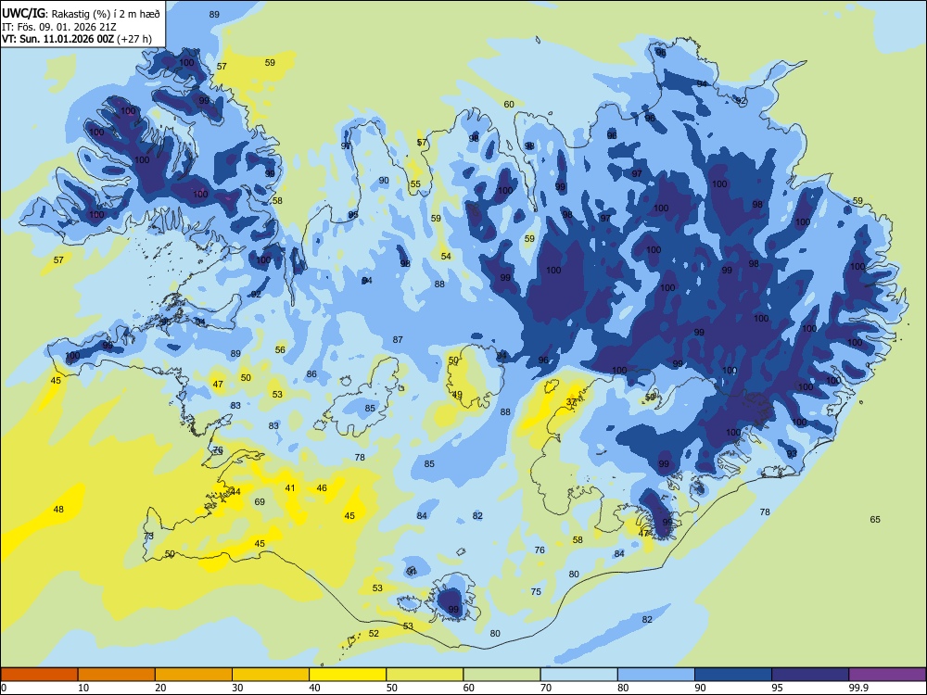Select the map value '93'

click(x=792, y=453)
